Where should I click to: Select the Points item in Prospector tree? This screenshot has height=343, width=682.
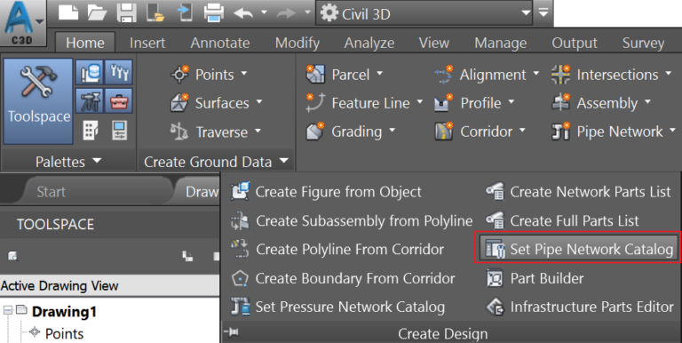pos(64,333)
